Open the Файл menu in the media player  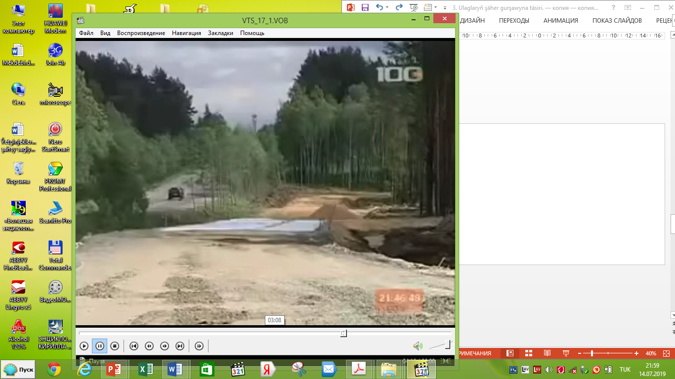pyautogui.click(x=86, y=33)
